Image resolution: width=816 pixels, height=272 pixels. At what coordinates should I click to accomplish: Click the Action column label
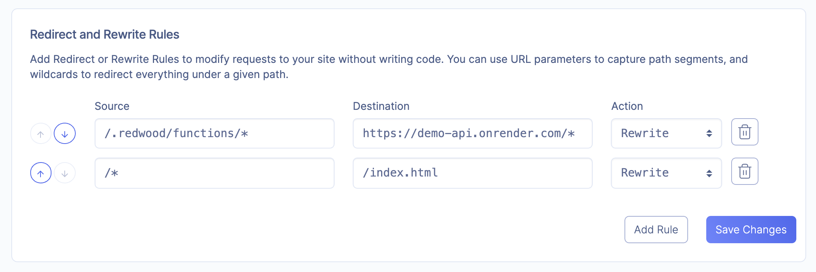point(627,106)
